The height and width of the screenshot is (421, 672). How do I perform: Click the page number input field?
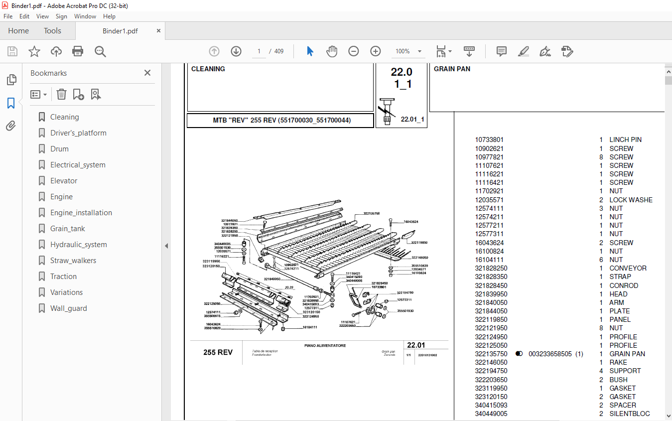click(259, 51)
